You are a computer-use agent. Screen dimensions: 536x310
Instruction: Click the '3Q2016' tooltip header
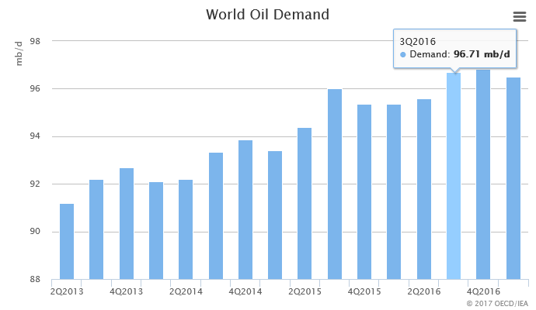pyautogui.click(x=418, y=42)
